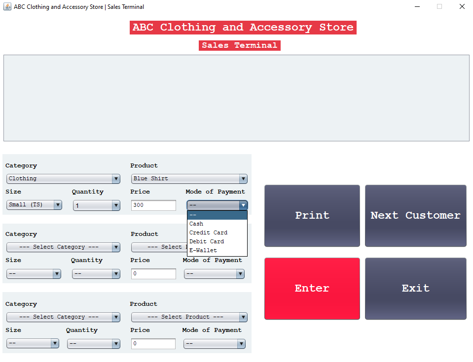Image resolution: width=473 pixels, height=362 pixels.
Task: Open the first row Category dropdown showing Clothing
Action: tap(63, 179)
